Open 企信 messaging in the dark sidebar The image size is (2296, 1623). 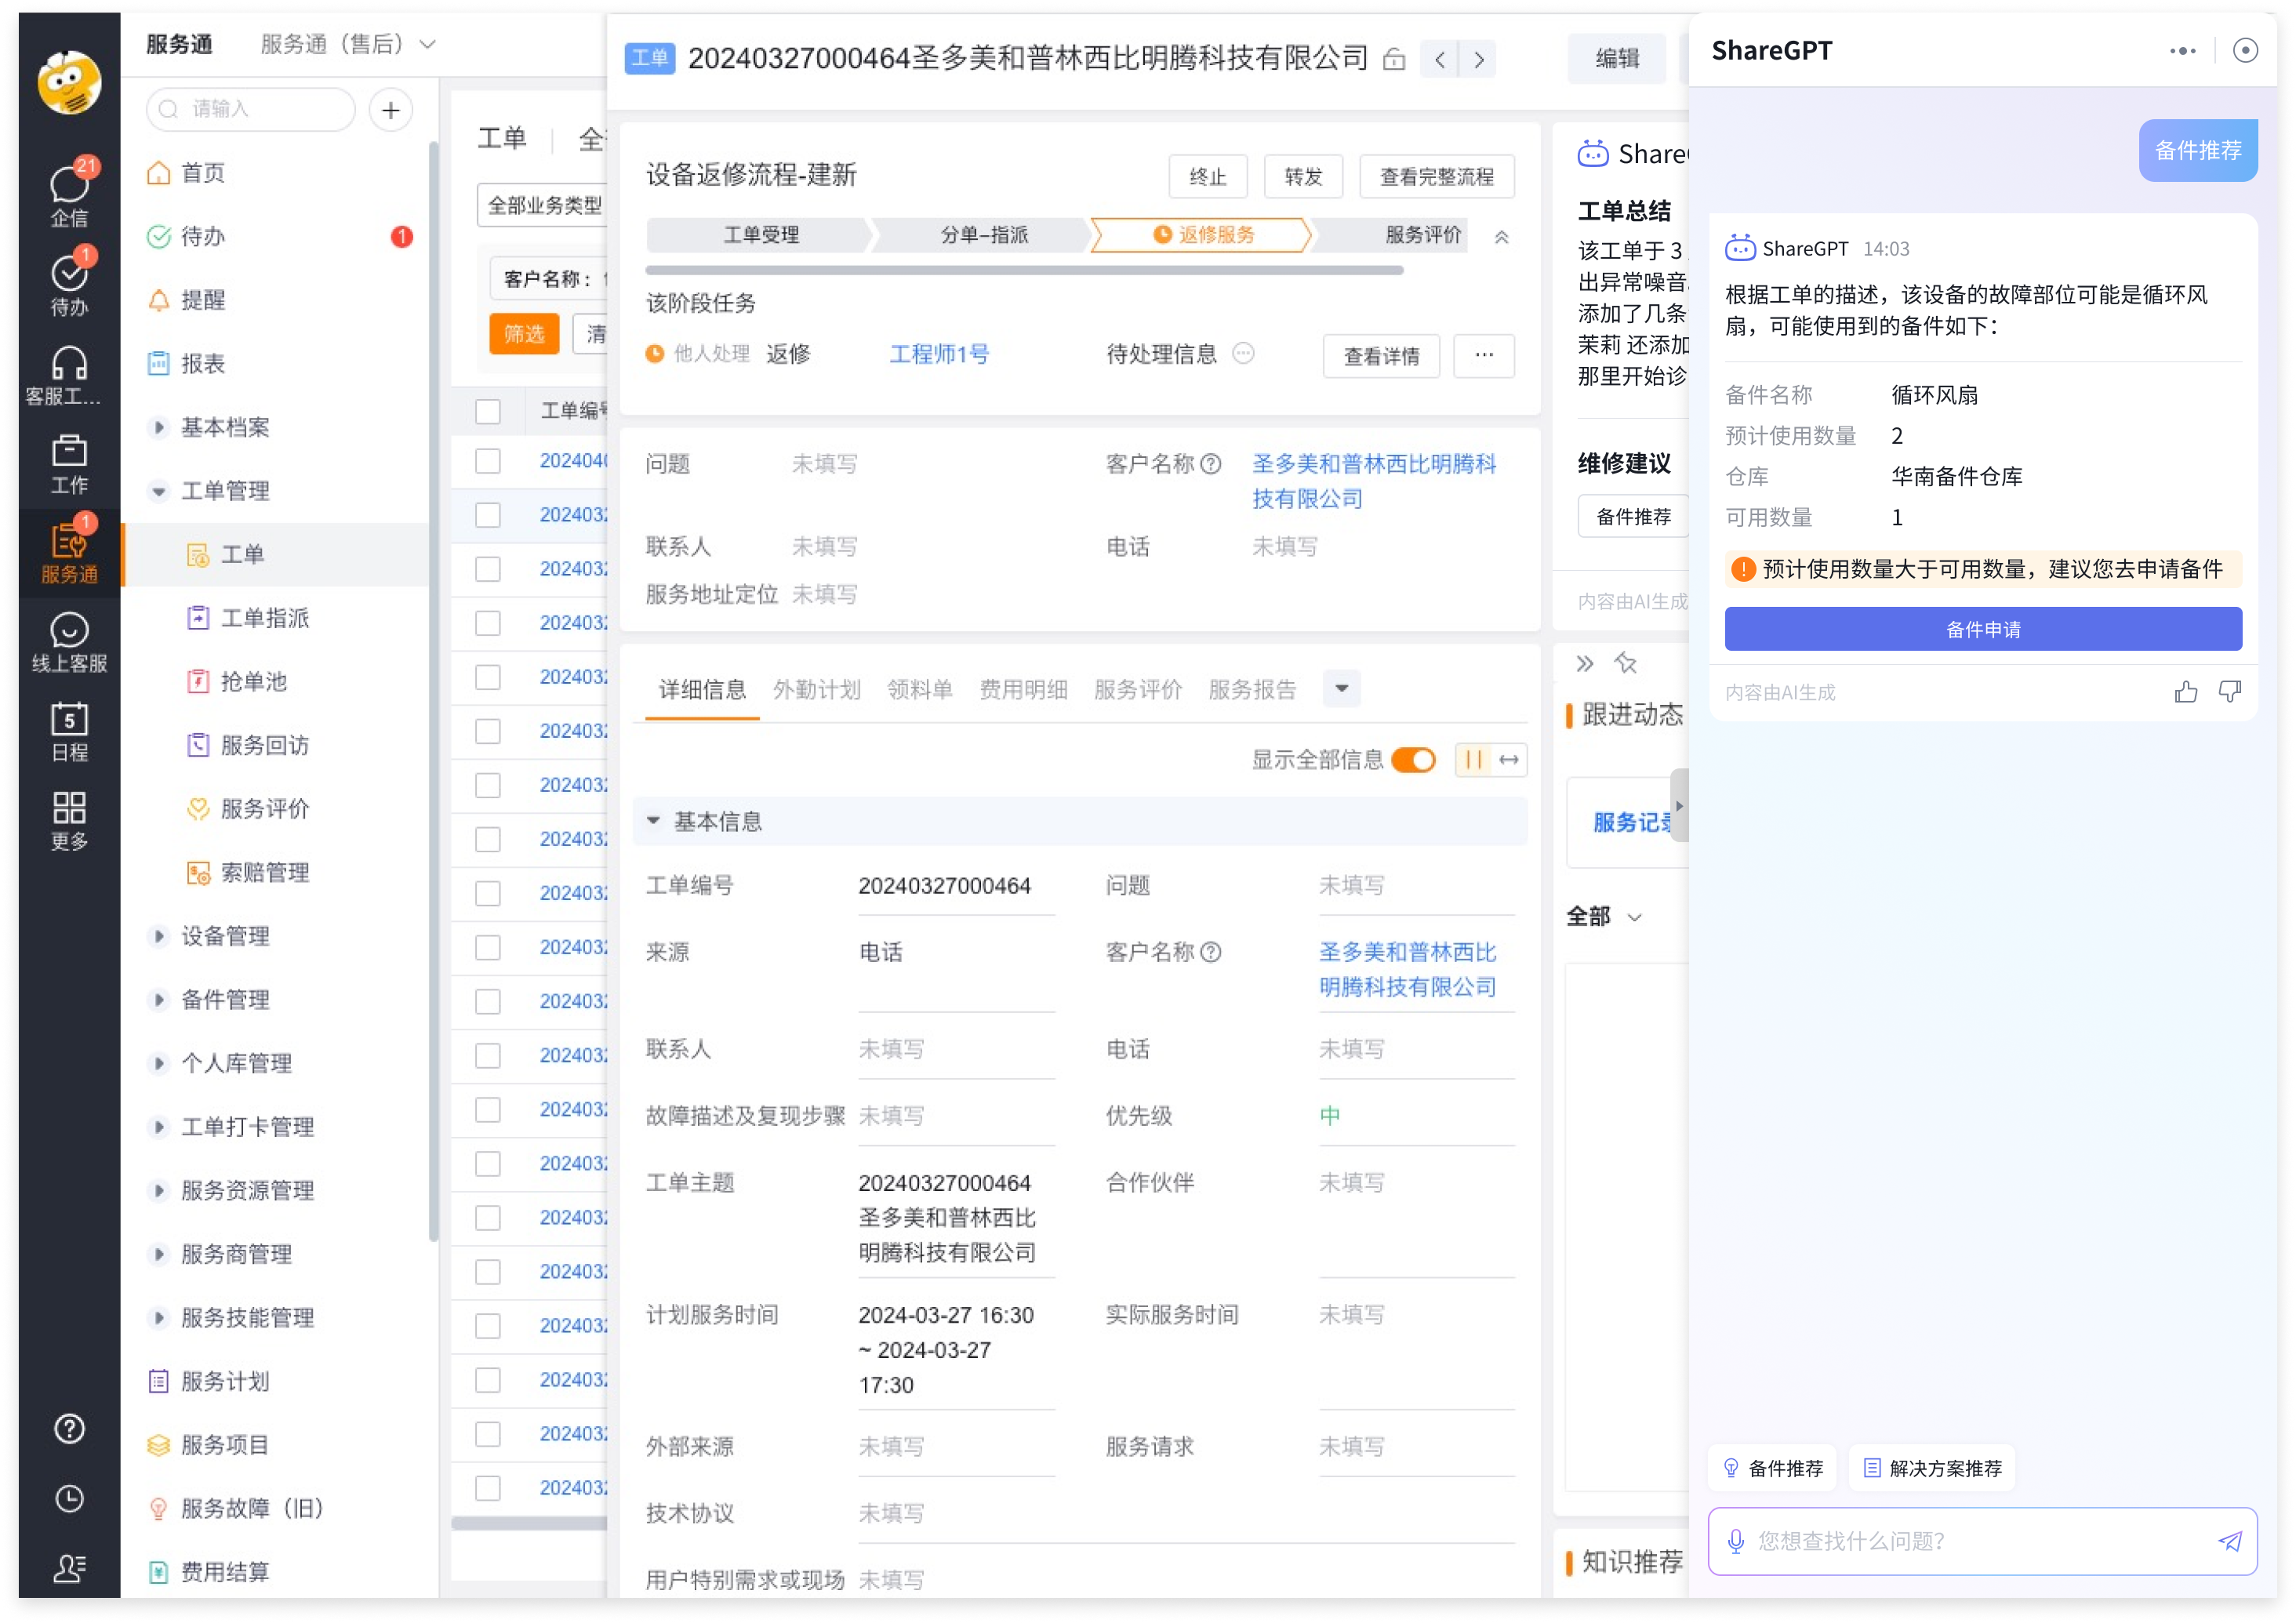69,195
